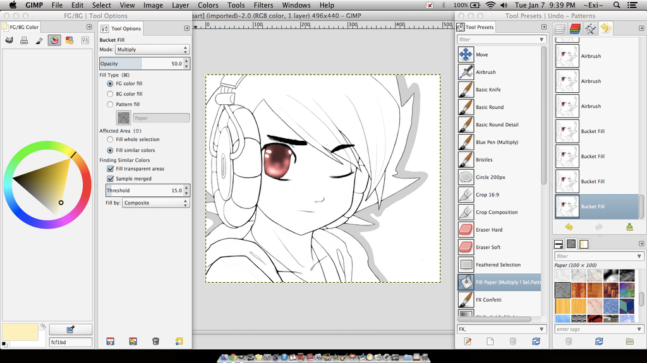Reset Tool Options to default values

point(179,341)
